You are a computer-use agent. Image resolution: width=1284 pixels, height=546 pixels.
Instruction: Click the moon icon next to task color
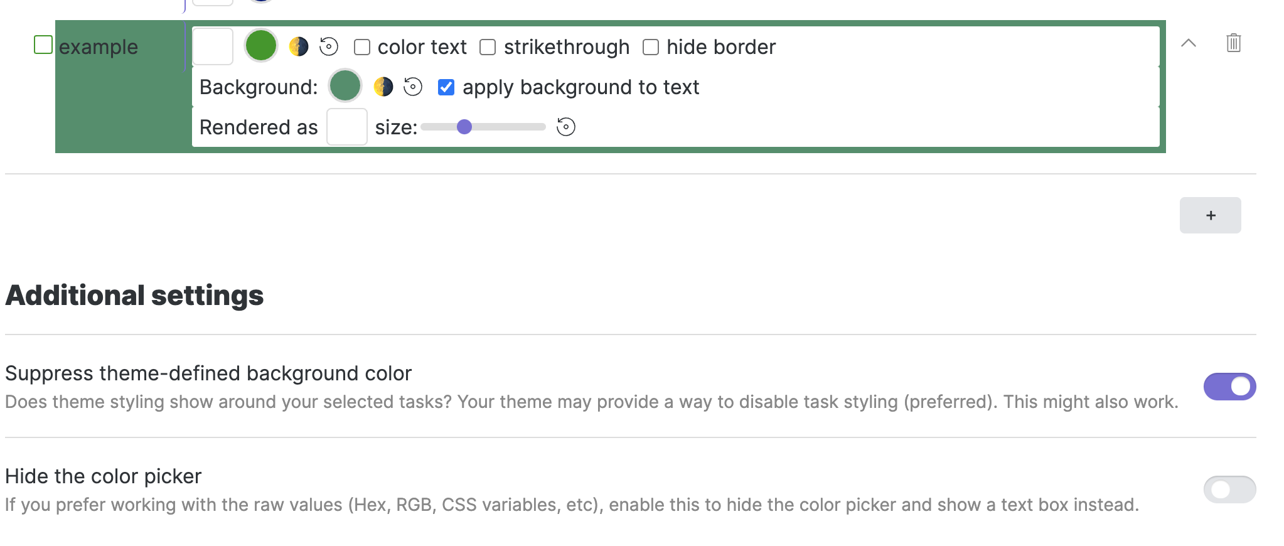point(299,45)
